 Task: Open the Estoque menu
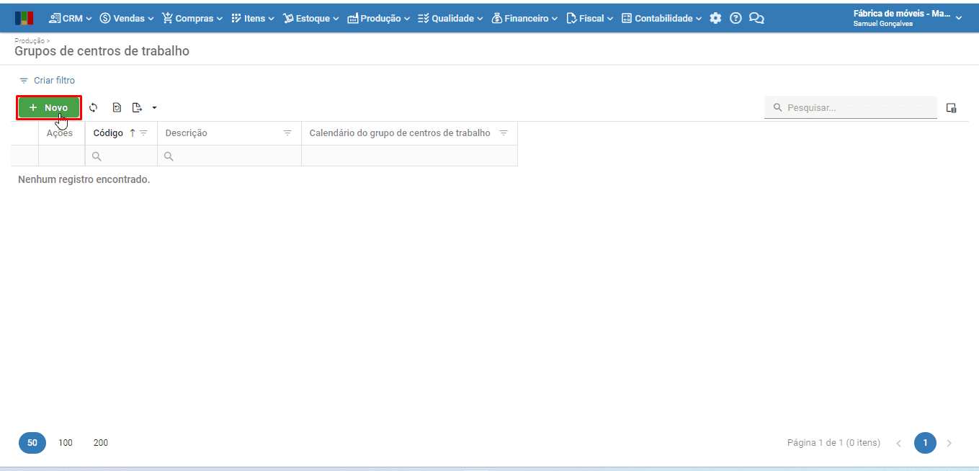click(x=310, y=18)
